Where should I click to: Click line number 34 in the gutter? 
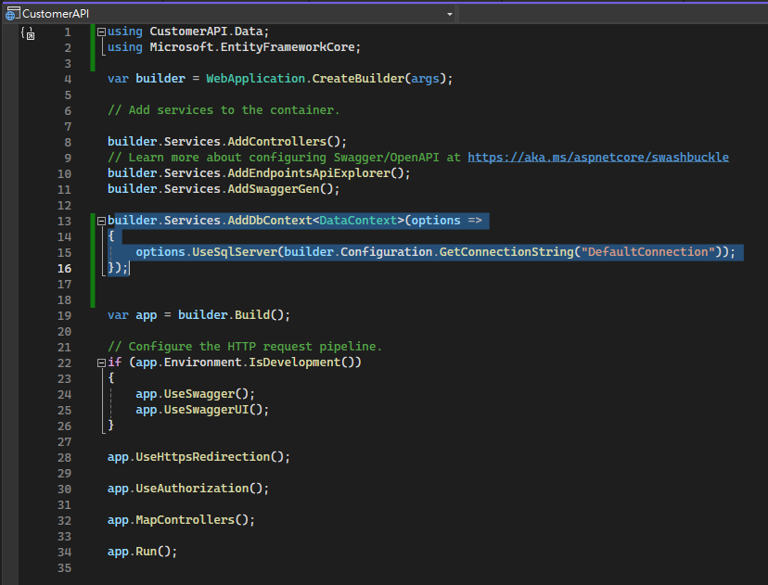(64, 552)
